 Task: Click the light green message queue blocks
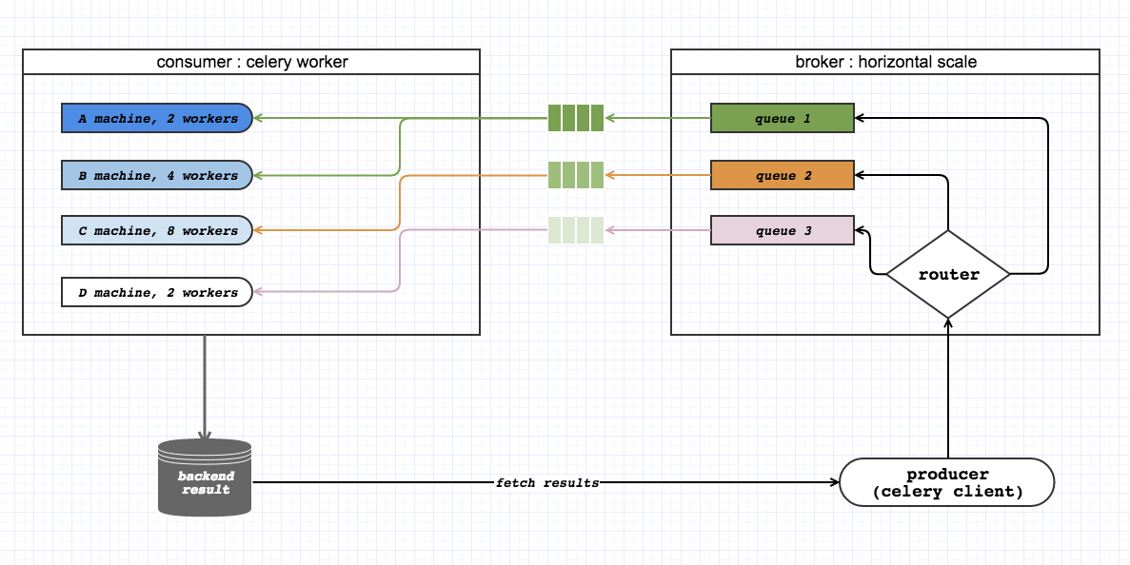[x=576, y=175]
